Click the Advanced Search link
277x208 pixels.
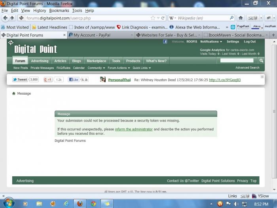247,68
